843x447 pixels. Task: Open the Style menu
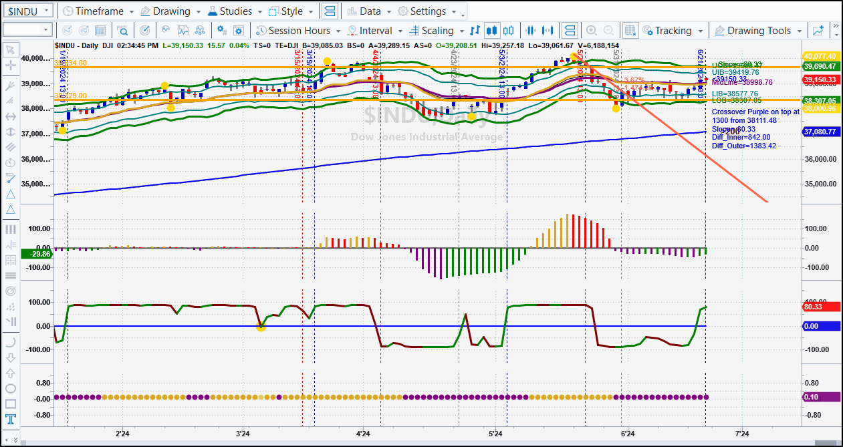(291, 11)
